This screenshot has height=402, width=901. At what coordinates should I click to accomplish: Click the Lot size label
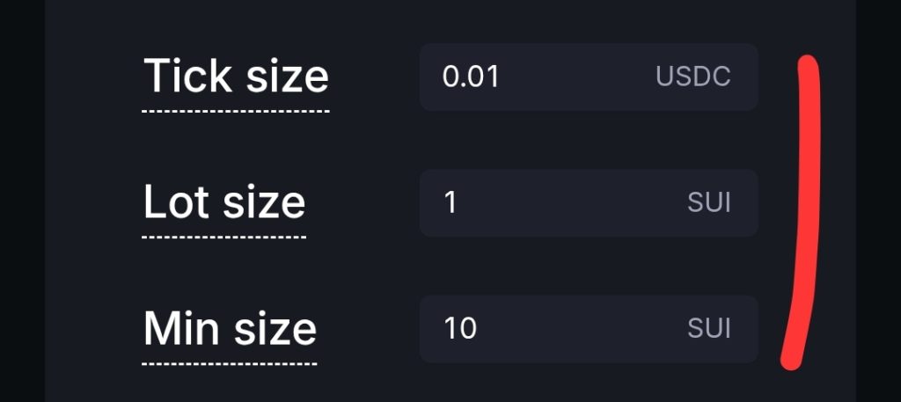223,202
